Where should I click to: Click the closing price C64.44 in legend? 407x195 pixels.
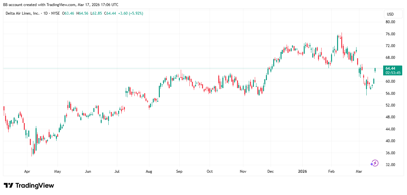click(x=110, y=13)
